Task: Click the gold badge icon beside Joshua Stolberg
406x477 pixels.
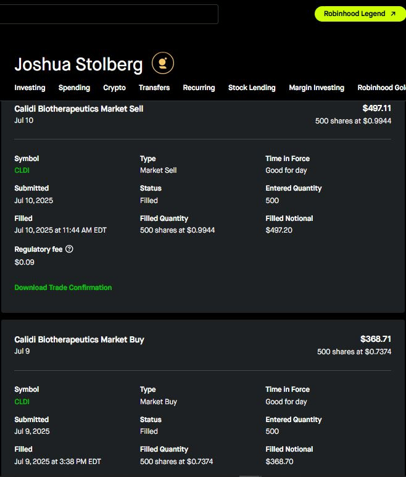Action: pos(163,63)
